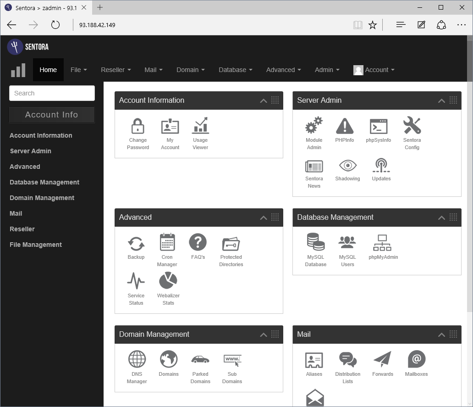Open Database Management from the sidebar
Screen dimensions: 473x407
pyautogui.click(x=44, y=182)
